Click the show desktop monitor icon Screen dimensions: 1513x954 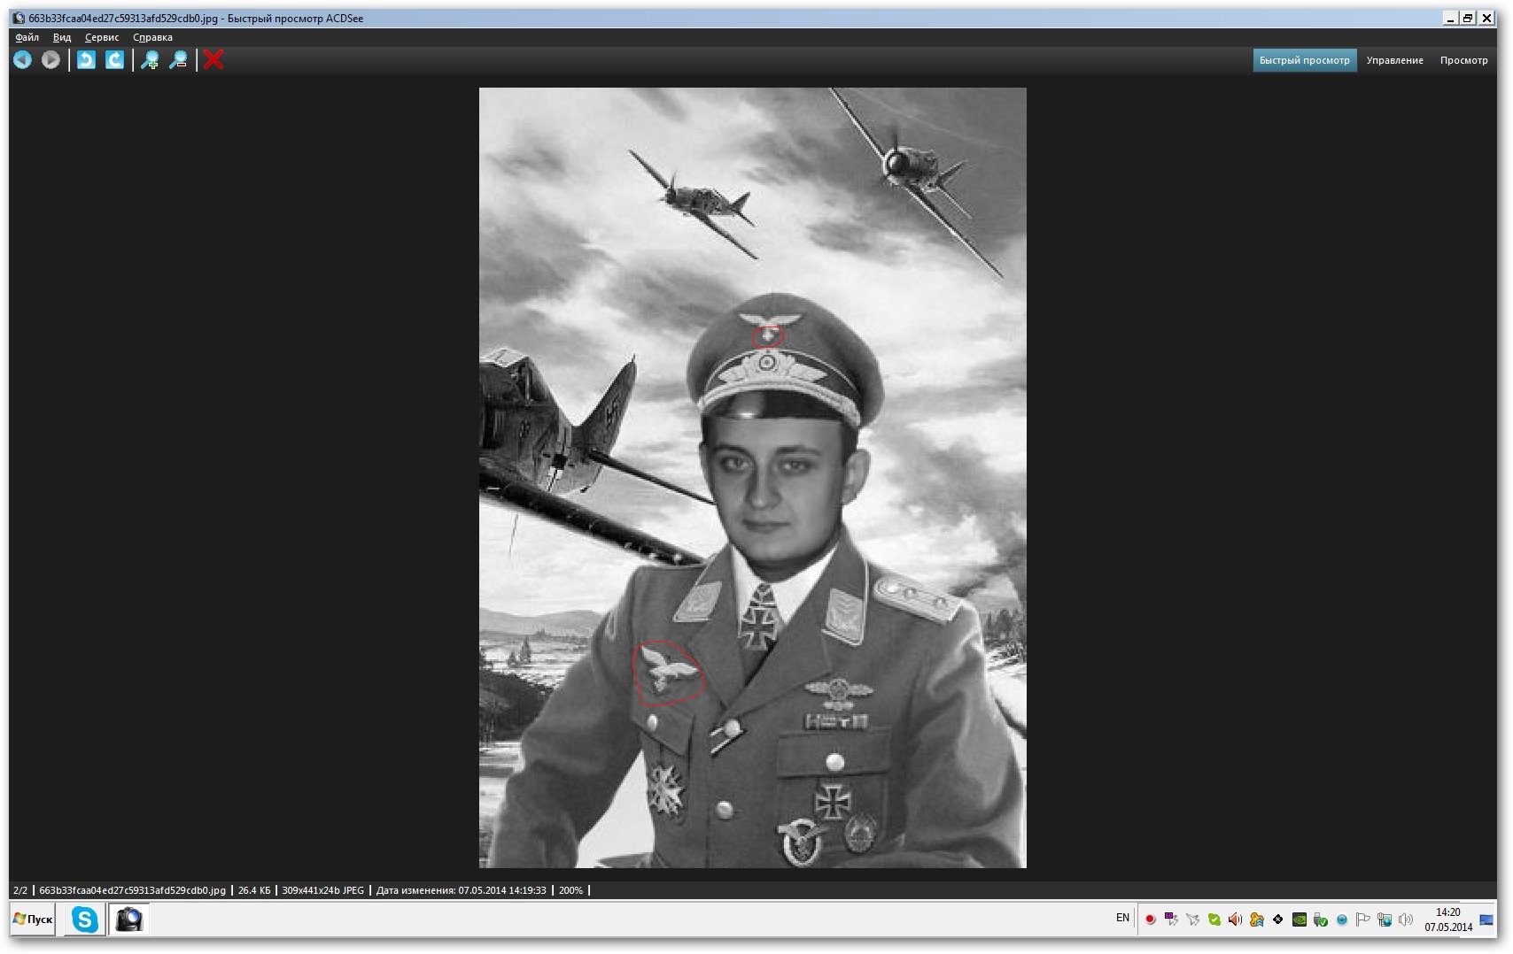tap(1486, 919)
